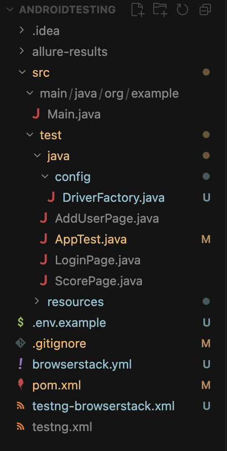Open the .env.example file
The width and height of the screenshot is (227, 451).
(69, 323)
